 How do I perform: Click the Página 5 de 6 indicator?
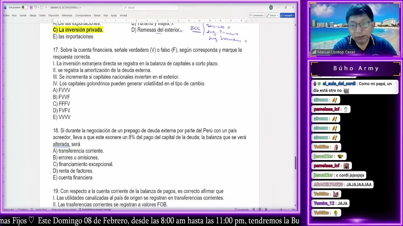8,209
